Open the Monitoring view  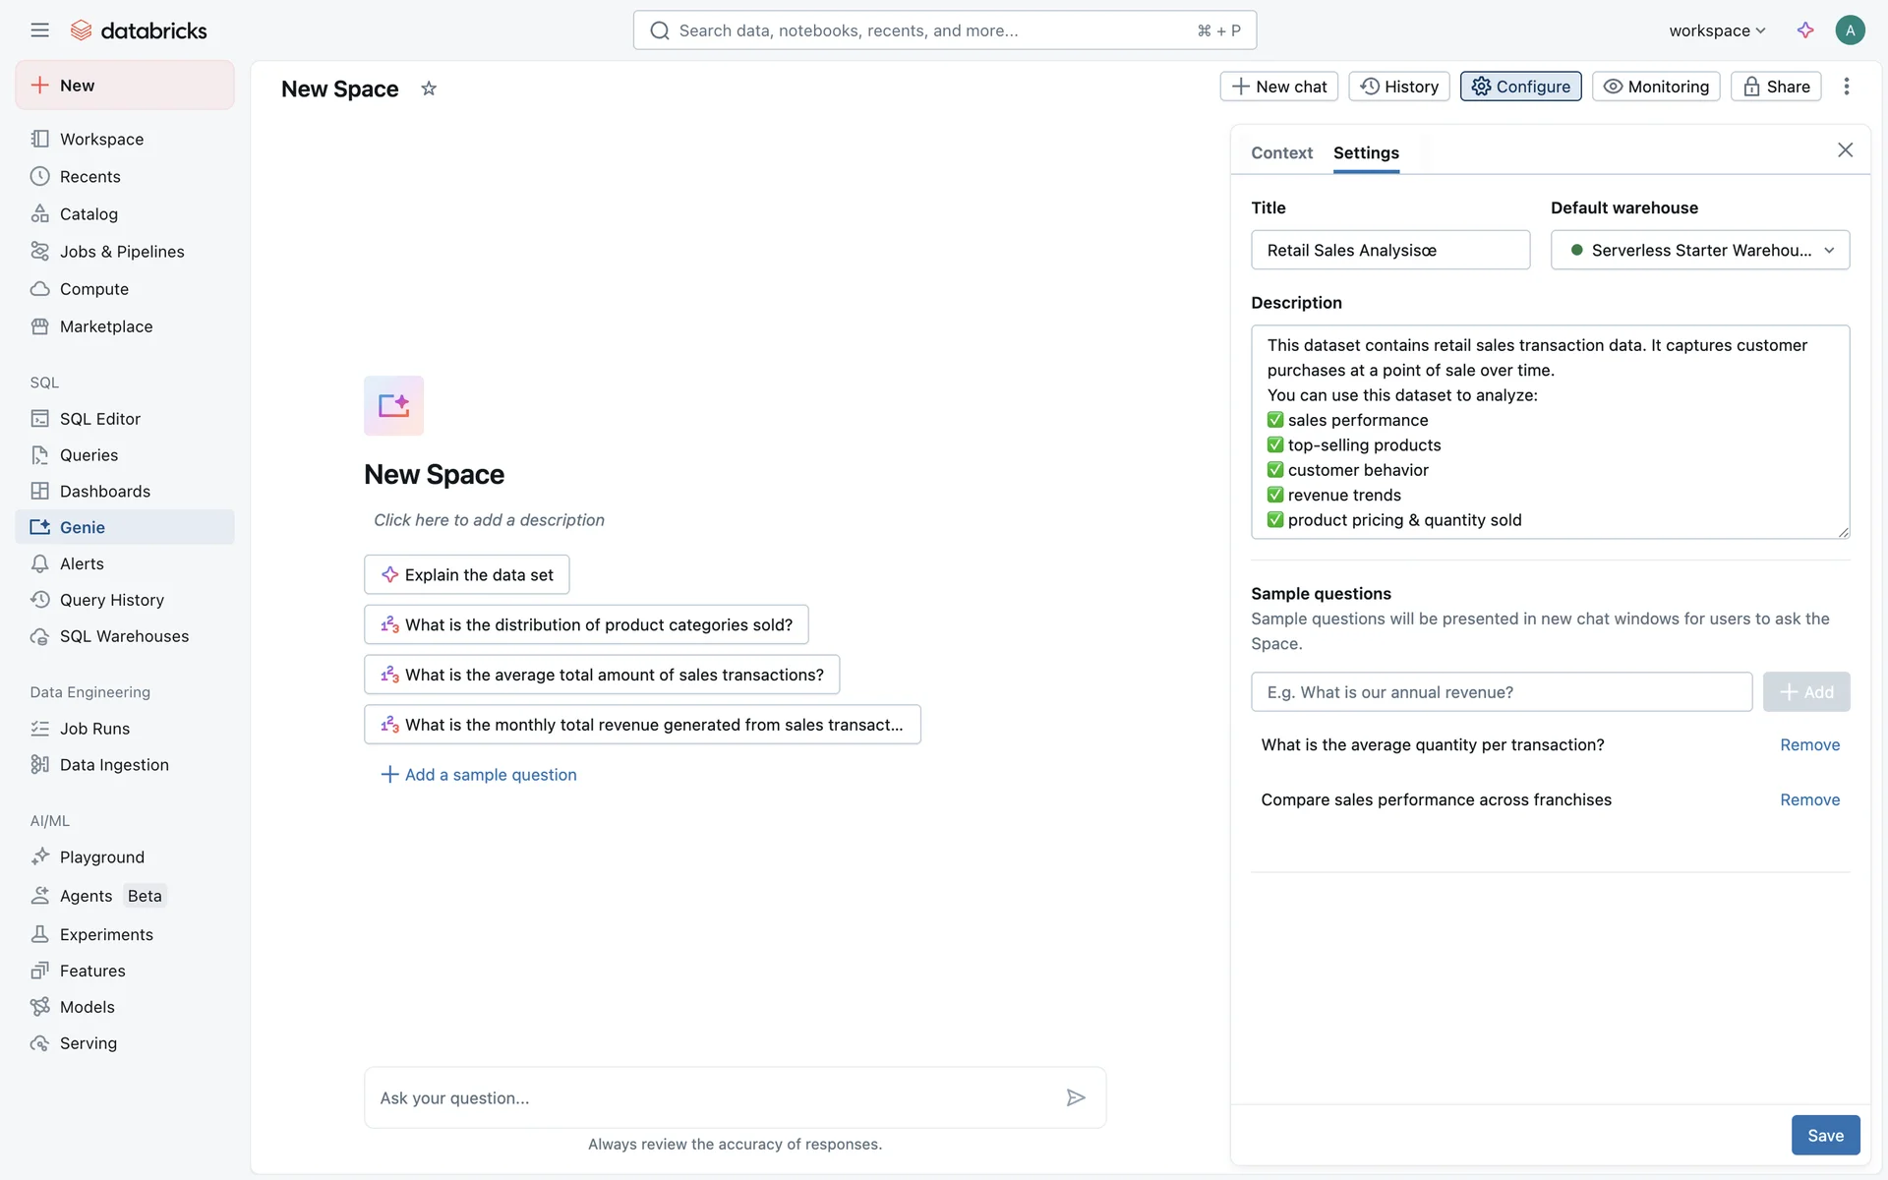click(1656, 87)
